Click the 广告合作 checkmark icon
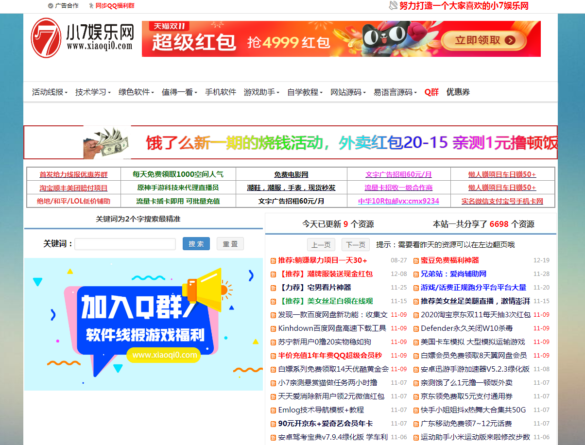This screenshot has height=445, width=585. click(x=51, y=6)
